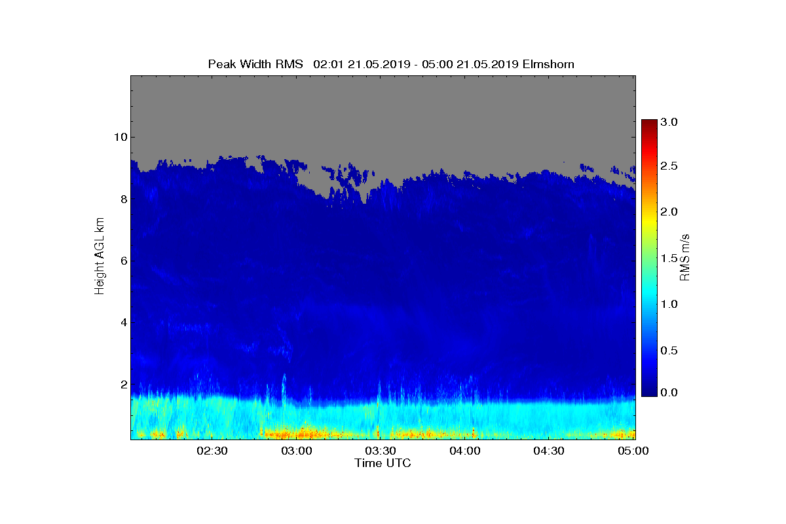Click the plot title 'Peak Width RMS'
This screenshot has width=786, height=524.
255,64
